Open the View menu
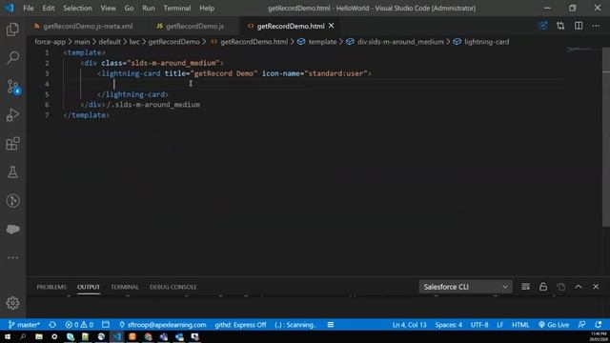Viewport: 610px width, 343px height. (x=108, y=8)
